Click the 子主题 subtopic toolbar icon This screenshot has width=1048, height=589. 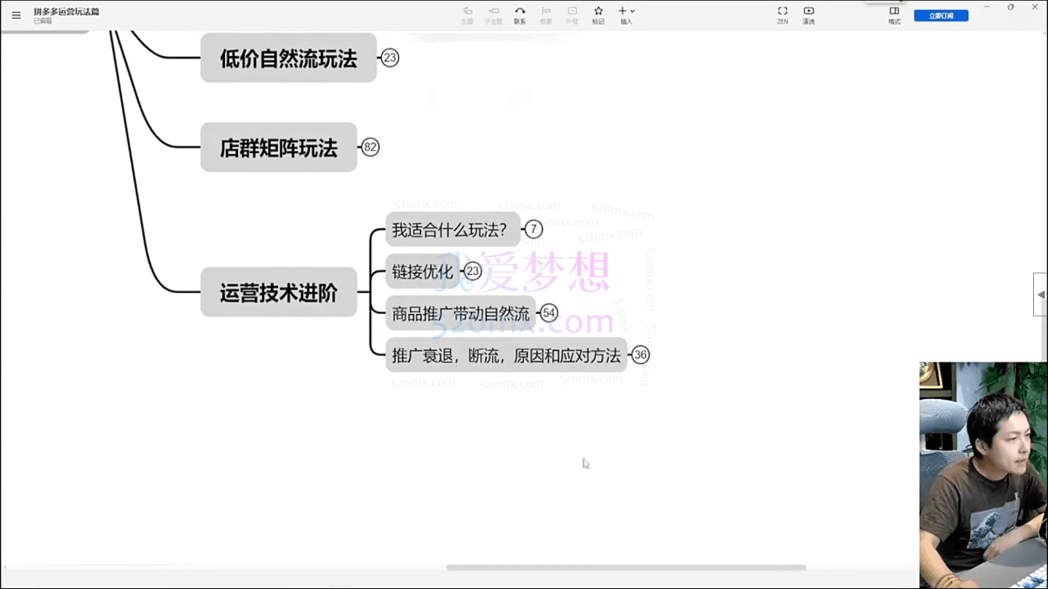[494, 15]
